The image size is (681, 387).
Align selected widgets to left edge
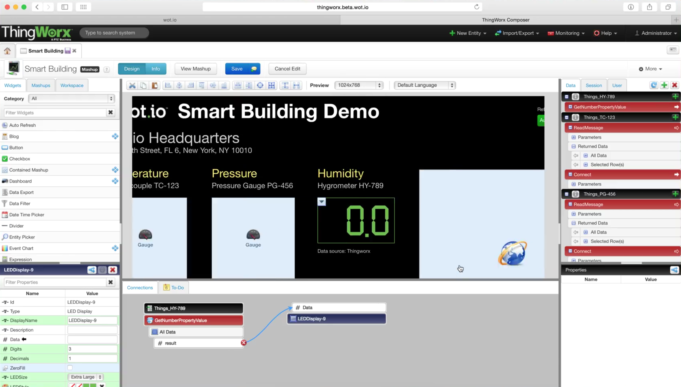168,85
